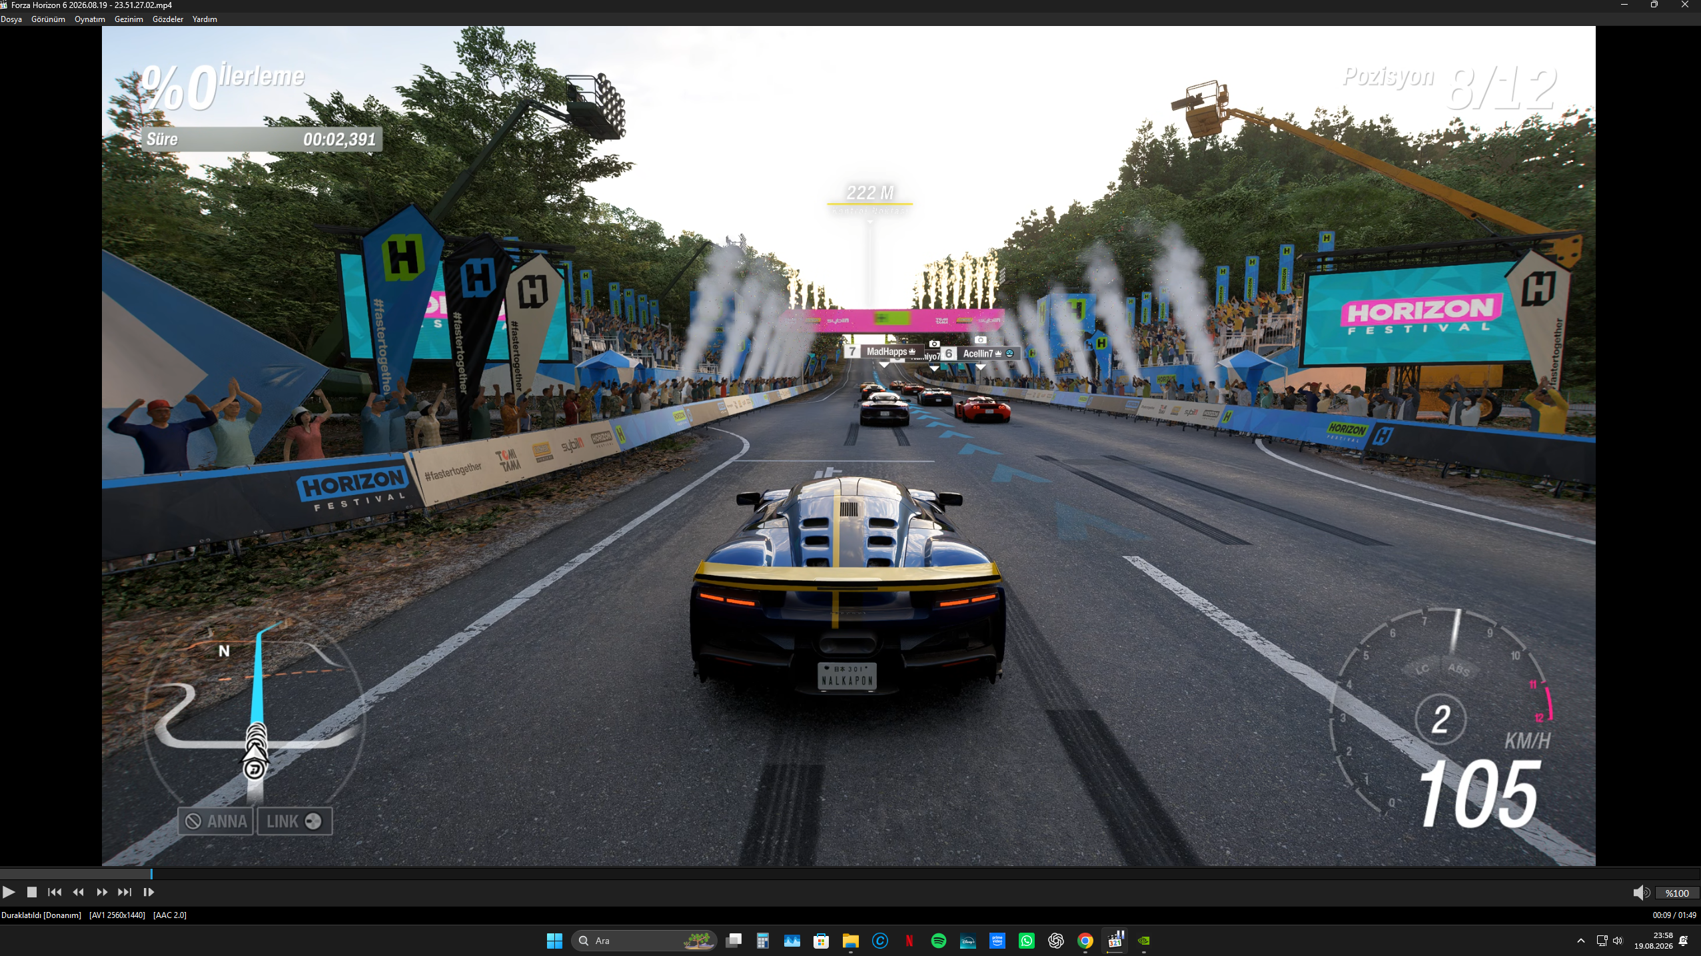This screenshot has width=1701, height=956.
Task: Launch Prime Video from the taskbar
Action: 997,941
